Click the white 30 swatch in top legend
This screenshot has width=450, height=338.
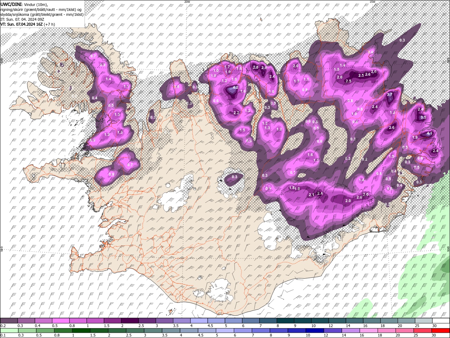tap(441, 321)
